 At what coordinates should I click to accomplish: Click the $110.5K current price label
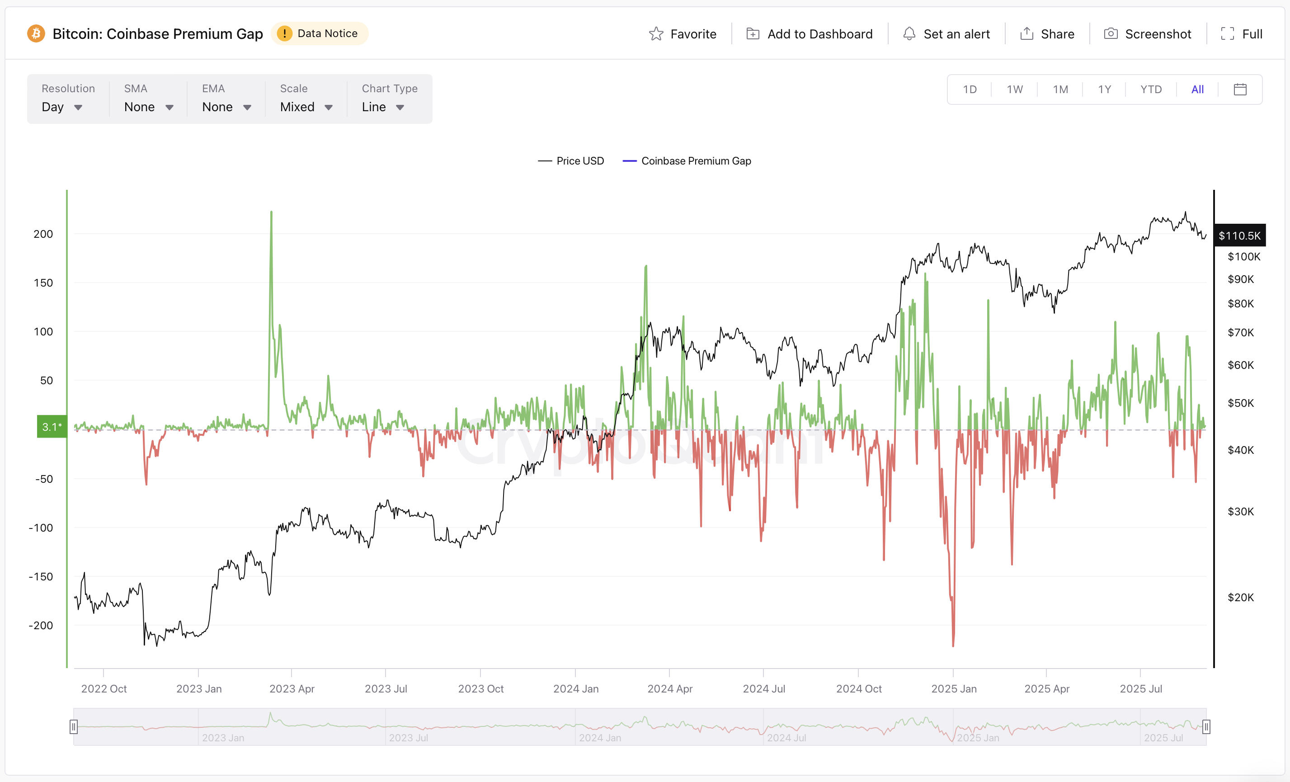(x=1239, y=236)
